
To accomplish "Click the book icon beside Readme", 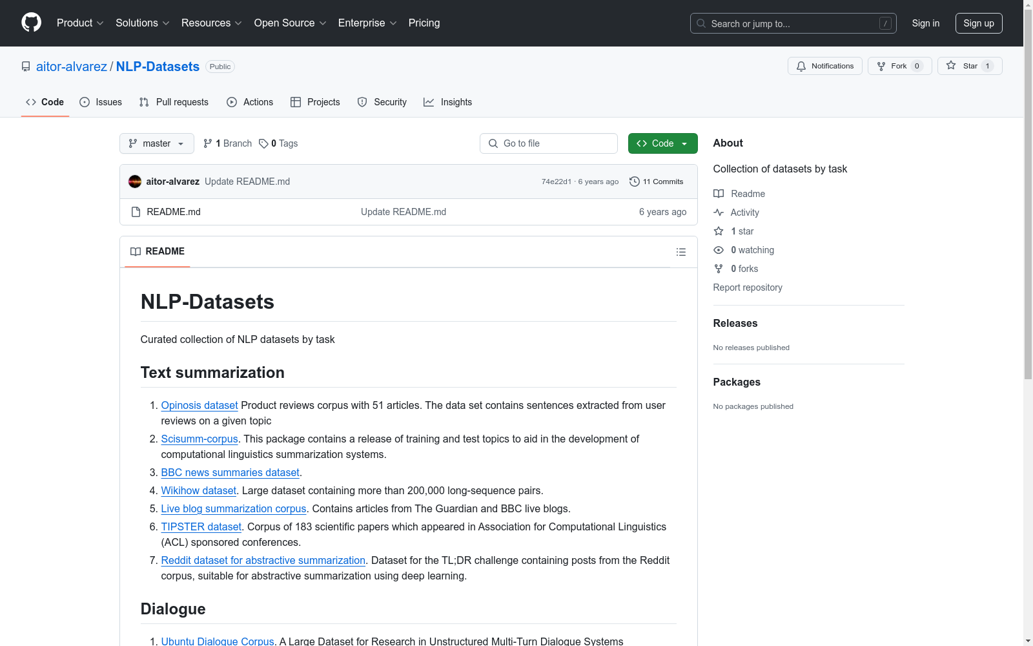I will point(719,194).
